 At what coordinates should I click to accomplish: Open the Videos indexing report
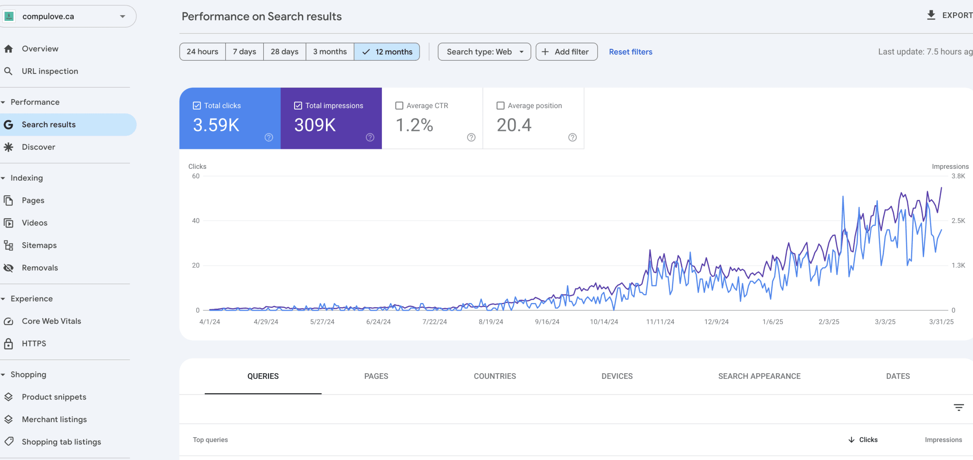[34, 222]
